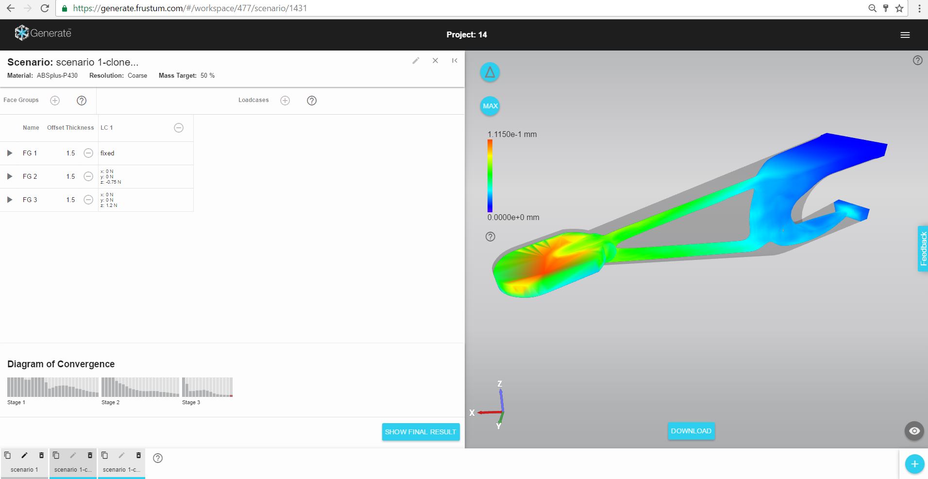The image size is (928, 479).
Task: Toggle model visibility eye icon
Action: [x=914, y=431]
